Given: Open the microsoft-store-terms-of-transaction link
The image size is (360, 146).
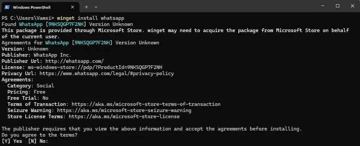Looking at the screenshot, I should coord(146,104).
